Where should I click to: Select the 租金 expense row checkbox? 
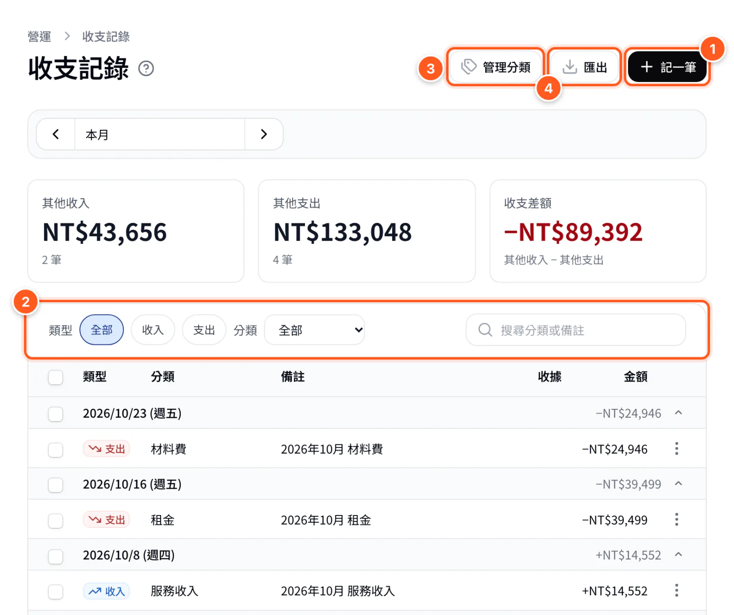56,521
